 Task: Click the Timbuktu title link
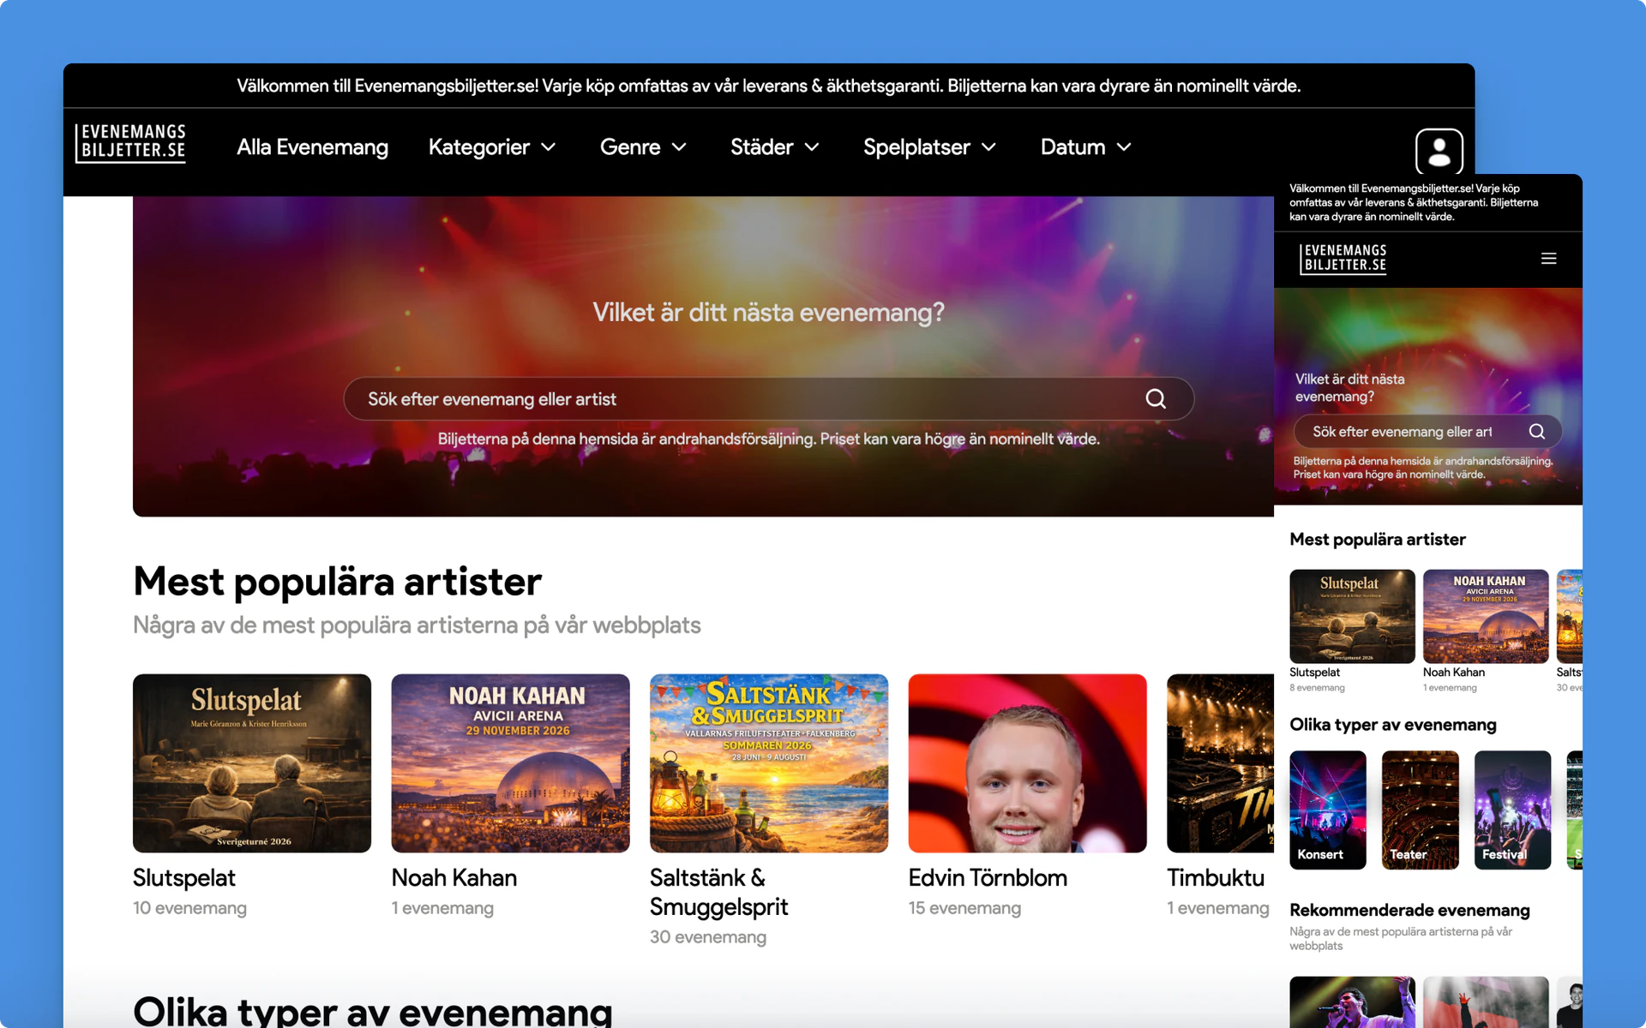[x=1216, y=878]
